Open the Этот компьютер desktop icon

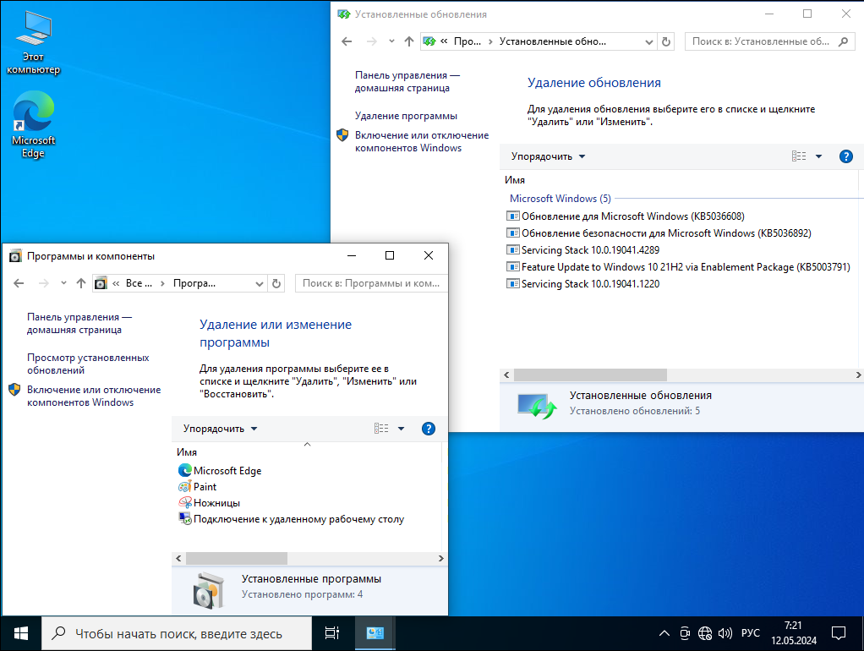coord(33,43)
